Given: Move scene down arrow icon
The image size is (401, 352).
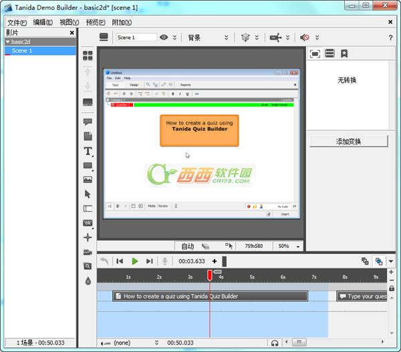Looking at the screenshot, I should click(88, 86).
